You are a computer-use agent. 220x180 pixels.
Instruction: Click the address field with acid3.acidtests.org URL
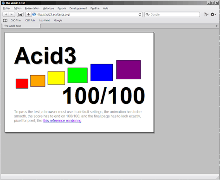pos(87,14)
